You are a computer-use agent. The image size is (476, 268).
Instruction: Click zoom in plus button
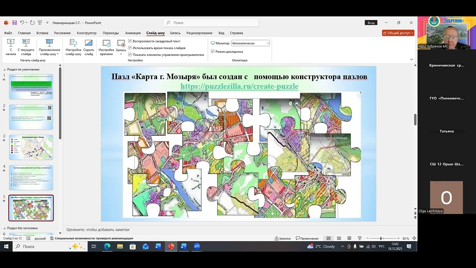click(398, 238)
